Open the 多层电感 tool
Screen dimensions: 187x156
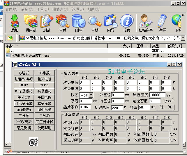45,97
